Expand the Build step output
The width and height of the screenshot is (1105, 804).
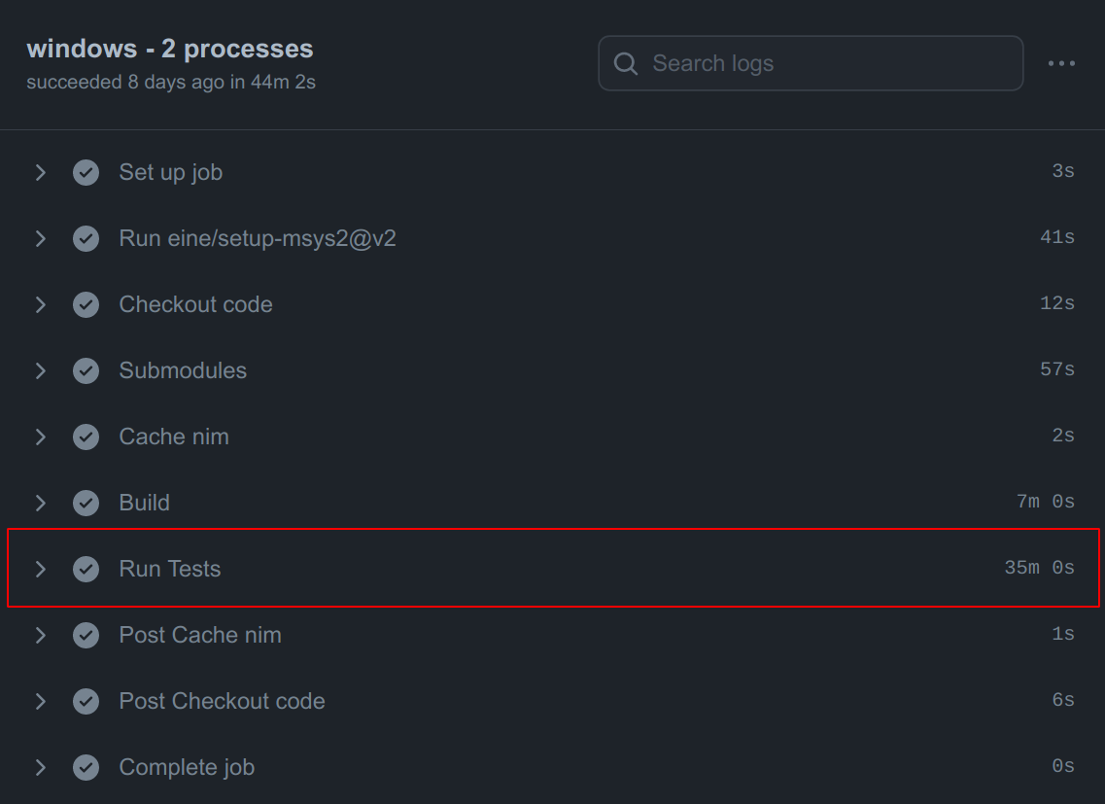(x=40, y=503)
